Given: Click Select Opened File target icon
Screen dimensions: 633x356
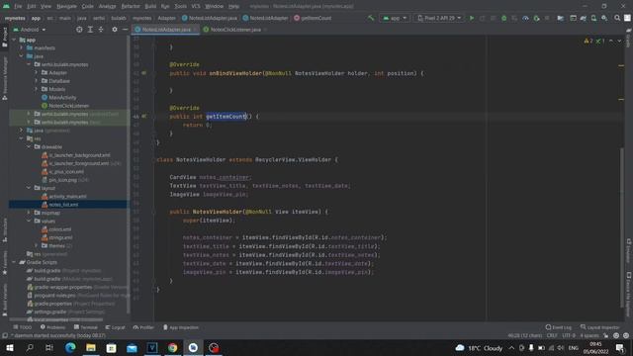Looking at the screenshot, I should pos(79,30).
